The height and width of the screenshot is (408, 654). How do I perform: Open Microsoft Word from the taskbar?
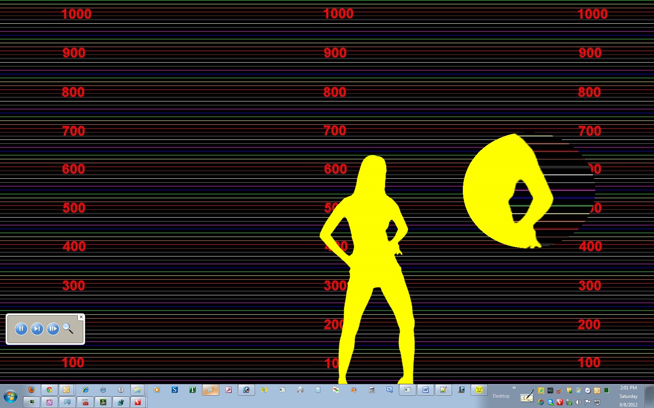point(425,390)
